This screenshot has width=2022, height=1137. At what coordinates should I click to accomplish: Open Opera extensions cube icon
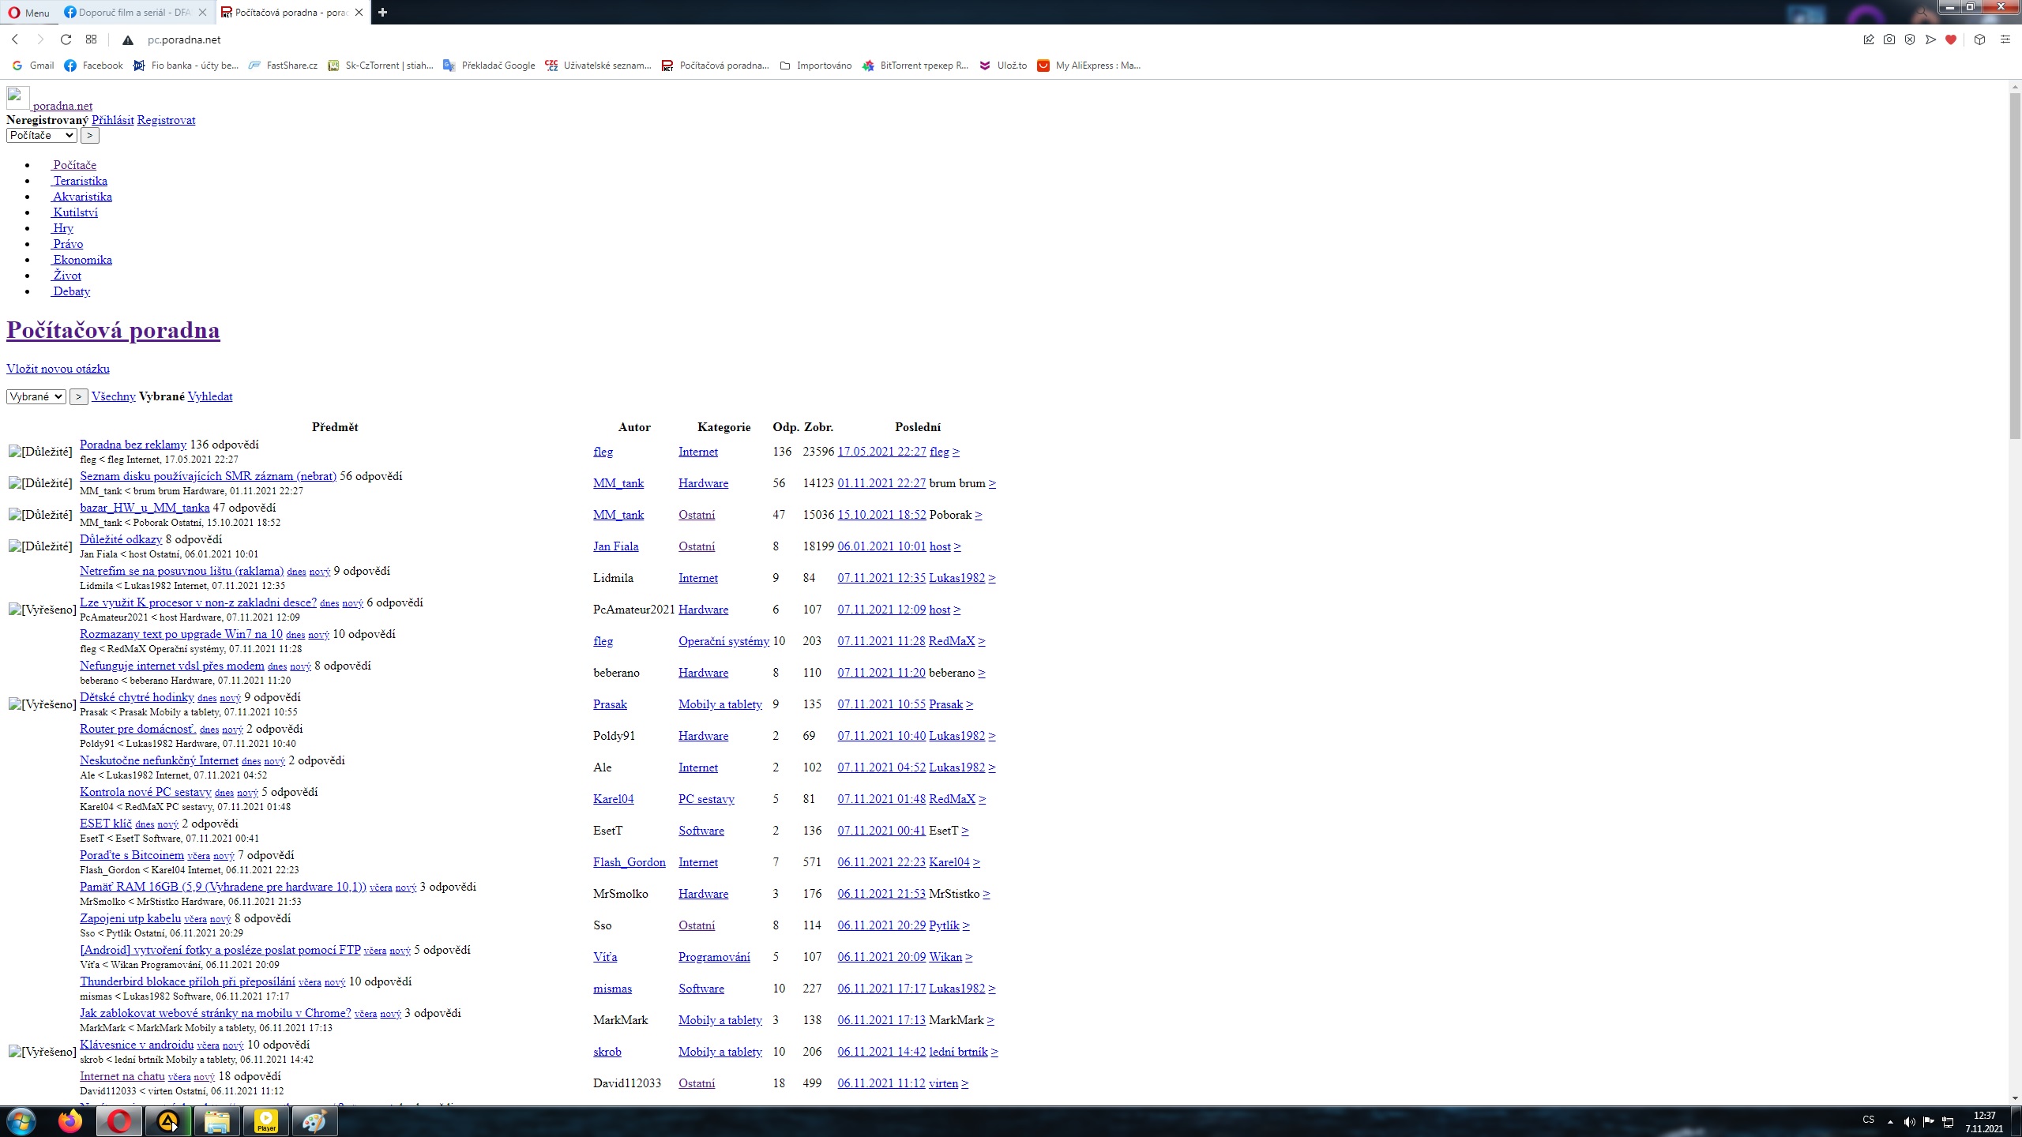click(1979, 39)
